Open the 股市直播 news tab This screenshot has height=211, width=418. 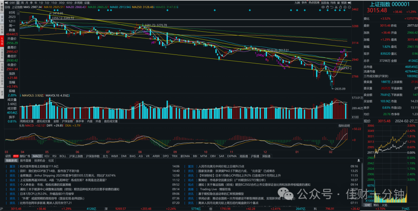(x=26, y=160)
